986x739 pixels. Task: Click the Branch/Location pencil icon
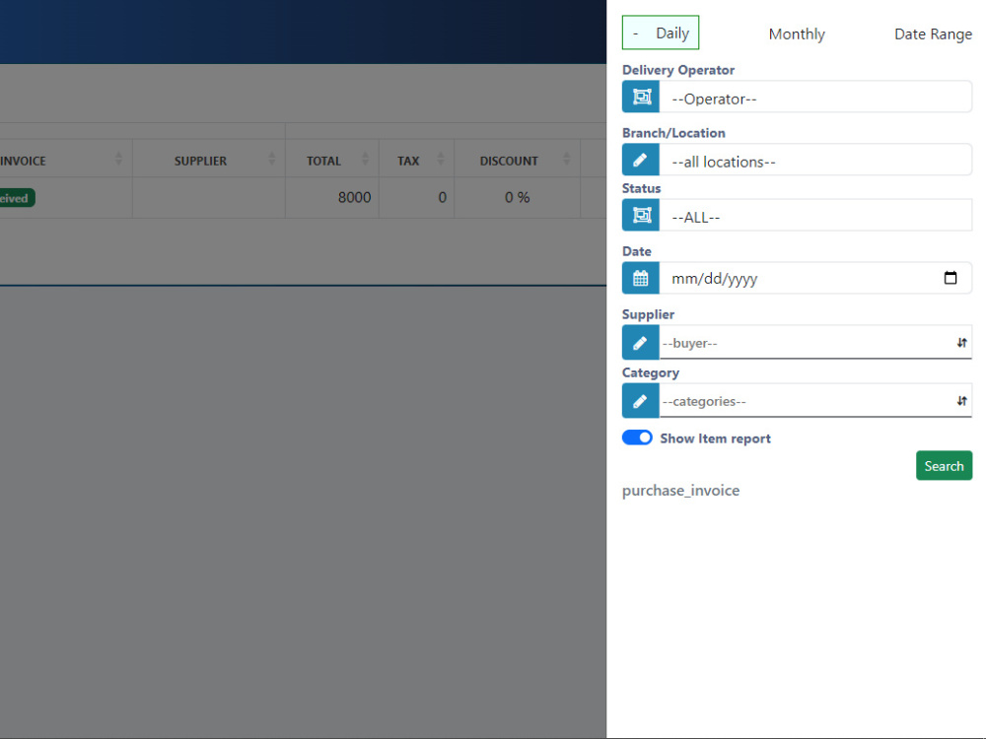click(641, 160)
